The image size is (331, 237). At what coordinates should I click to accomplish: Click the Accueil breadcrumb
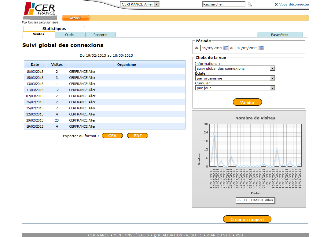pos(75,18)
